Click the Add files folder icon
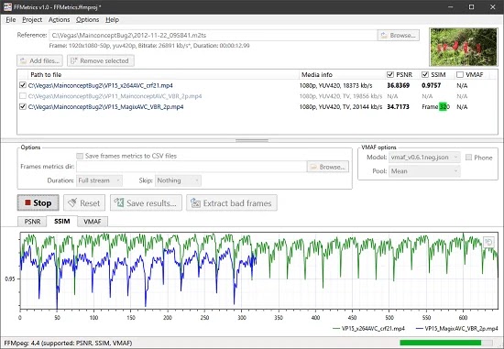The height and width of the screenshot is (349, 504). 24,60
